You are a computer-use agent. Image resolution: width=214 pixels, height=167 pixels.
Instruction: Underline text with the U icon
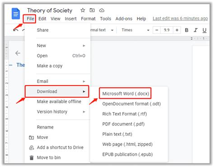(205, 30)
